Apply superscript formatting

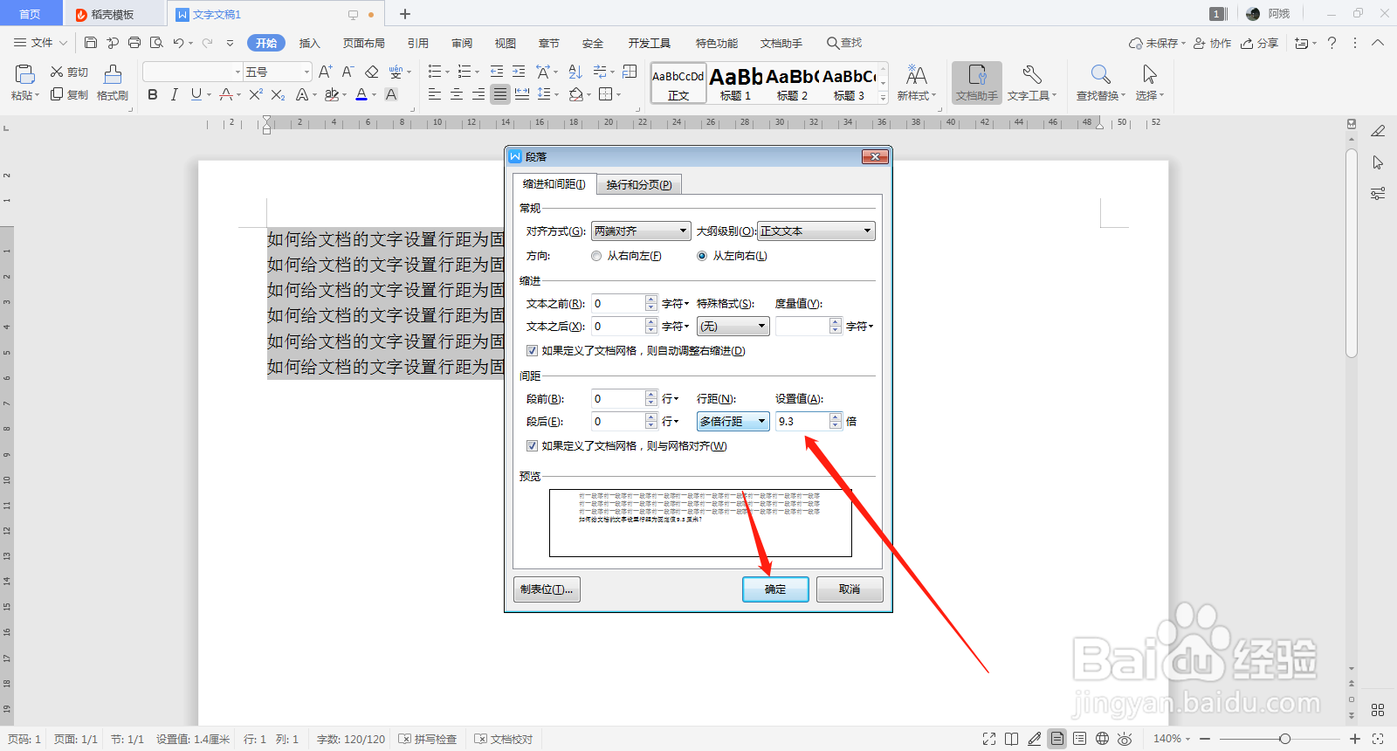(255, 94)
